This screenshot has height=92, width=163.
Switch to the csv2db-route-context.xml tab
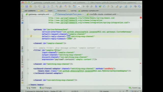point(103,14)
